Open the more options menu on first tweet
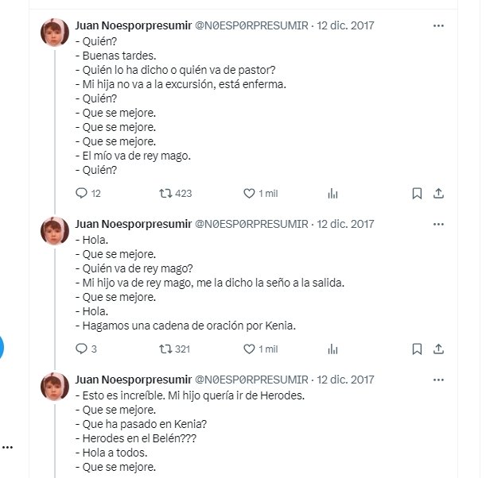 coord(438,26)
